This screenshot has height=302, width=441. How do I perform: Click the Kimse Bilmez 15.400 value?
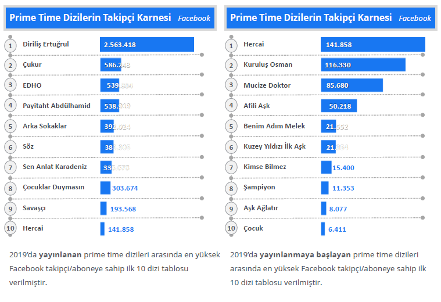pos(343,168)
